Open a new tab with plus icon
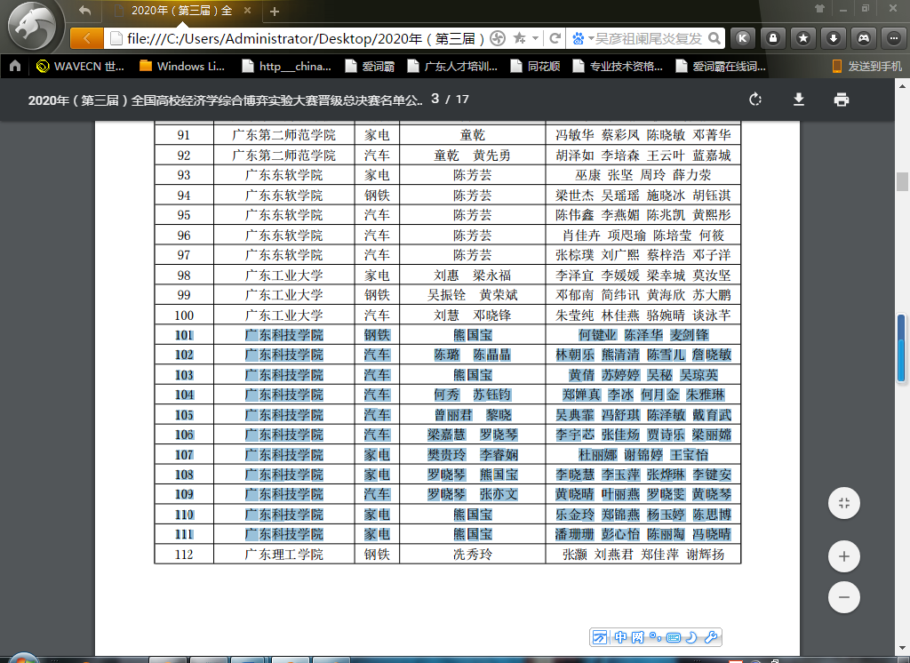Image resolution: width=910 pixels, height=663 pixels. (x=275, y=11)
